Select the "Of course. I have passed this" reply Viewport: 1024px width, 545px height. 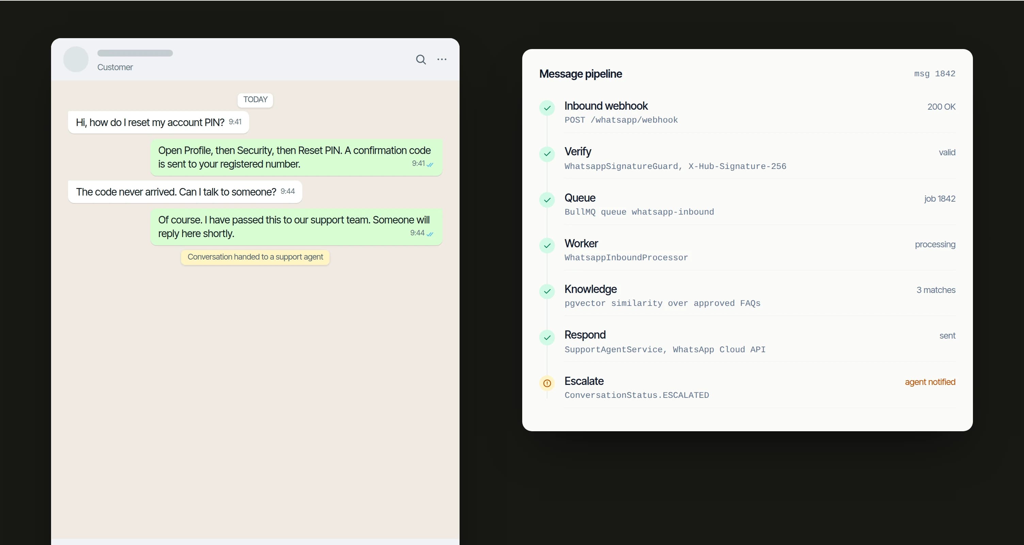tap(297, 227)
